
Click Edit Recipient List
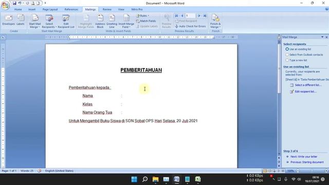(x=66, y=22)
